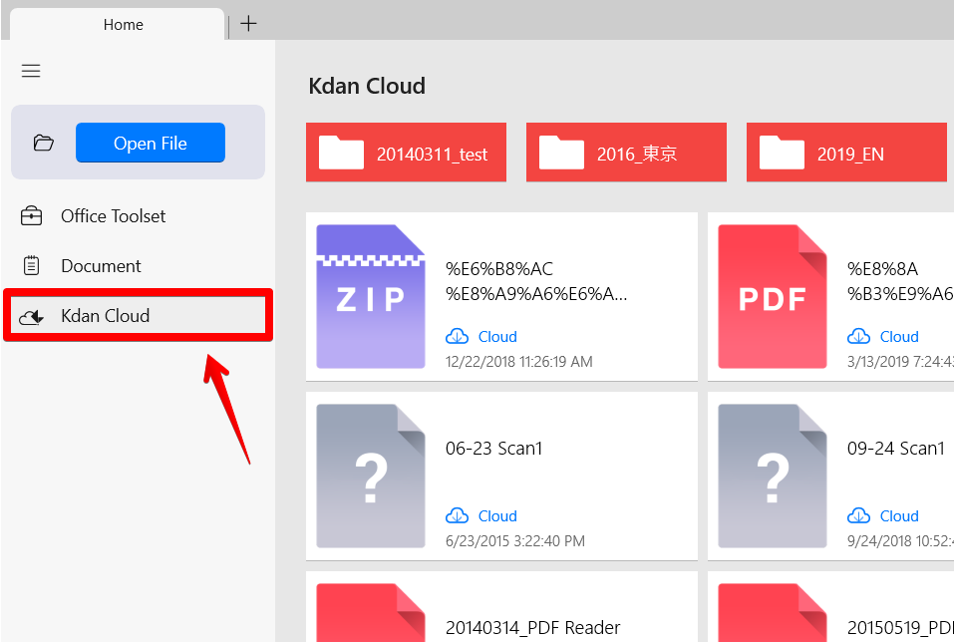Click the 20140314_PDF Reader file icon
The image size is (954, 642).
tap(371, 613)
